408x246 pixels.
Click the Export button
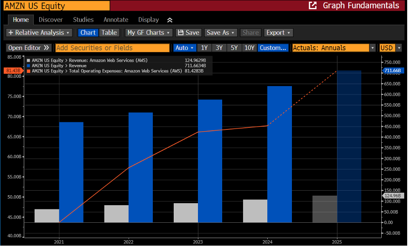279,32
